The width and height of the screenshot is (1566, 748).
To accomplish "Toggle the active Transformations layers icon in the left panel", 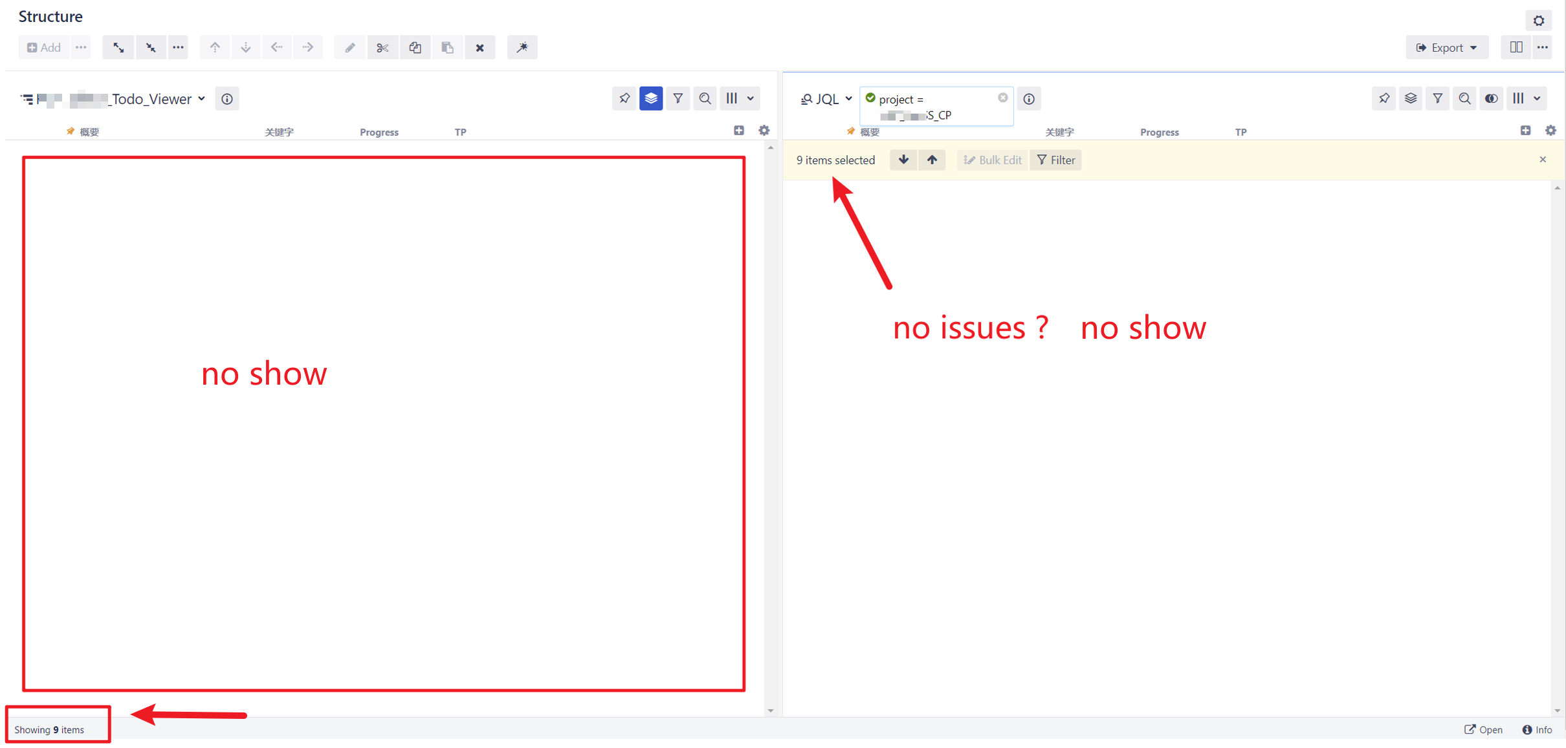I will pyautogui.click(x=651, y=98).
